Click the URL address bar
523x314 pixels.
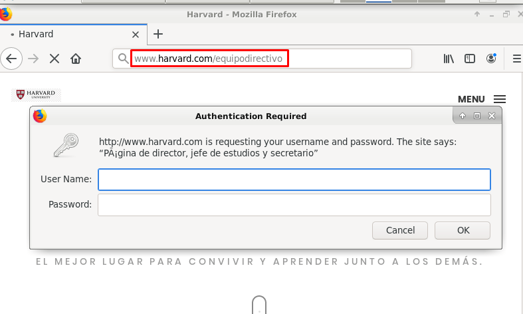pyautogui.click(x=332, y=59)
